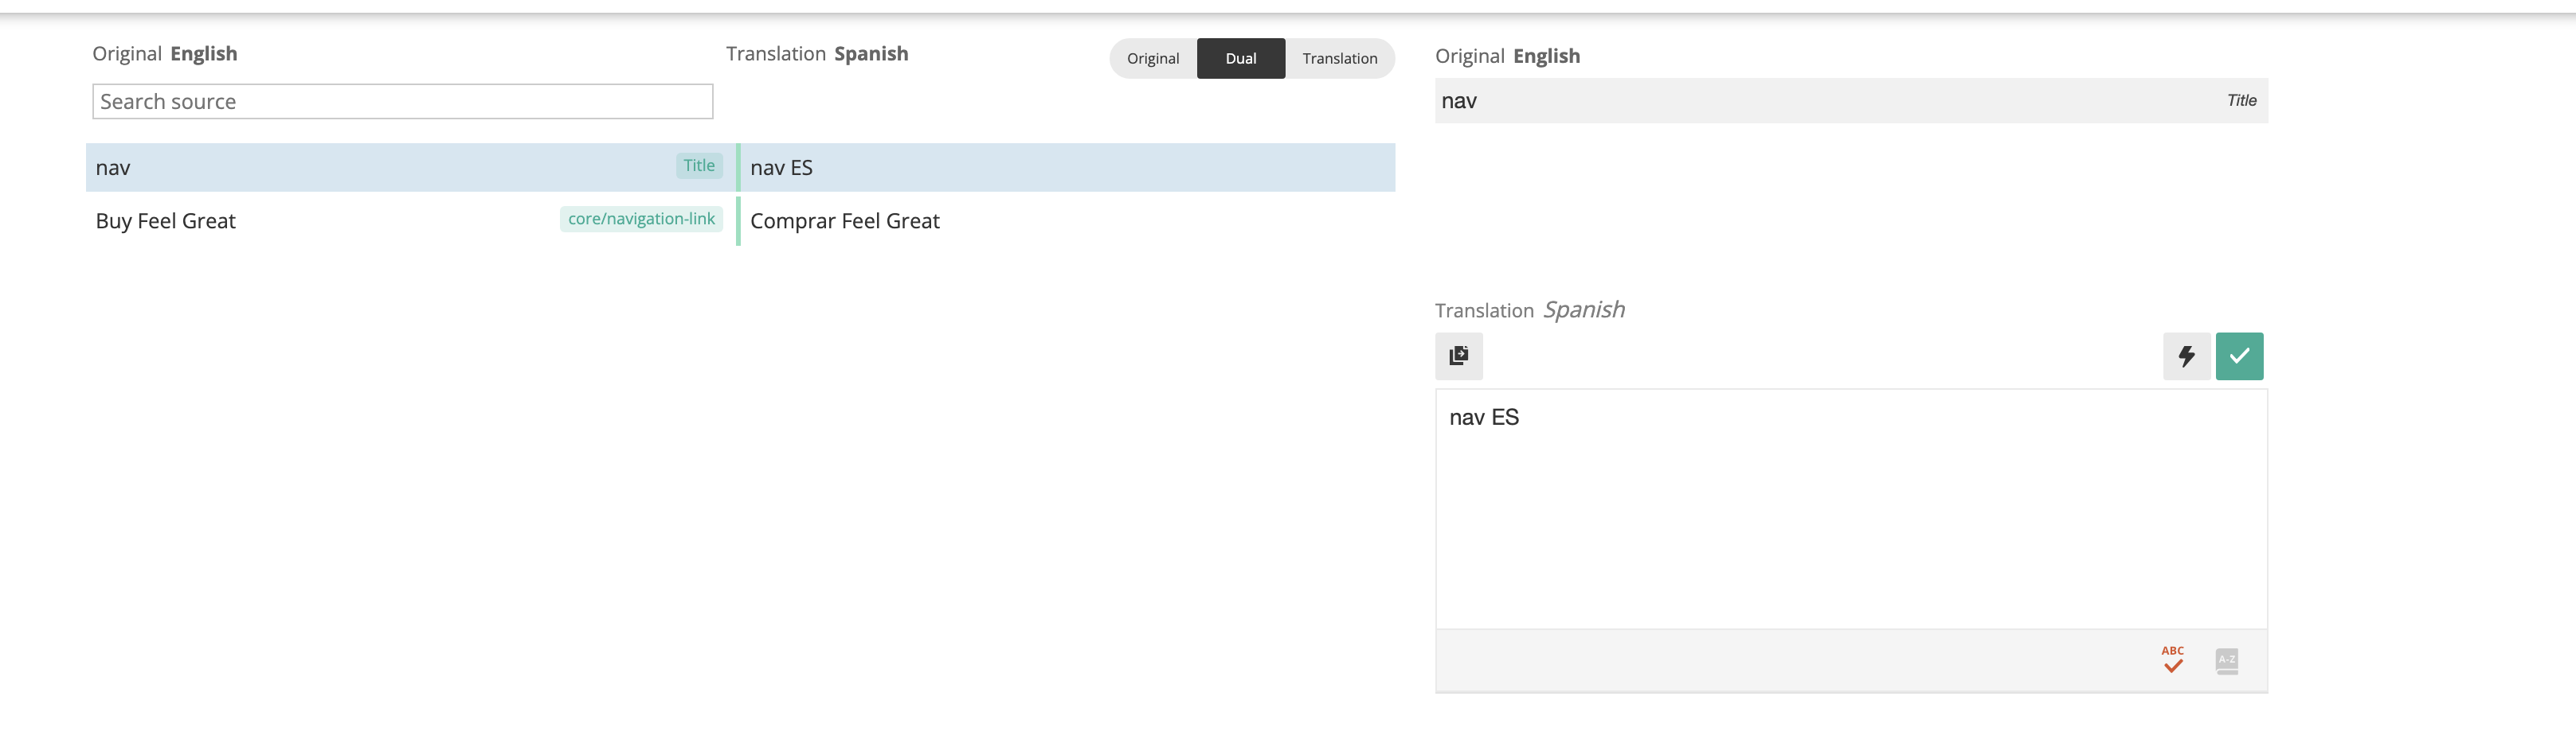Switch to Dual view mode
The image size is (2576, 743).
coord(1240,58)
